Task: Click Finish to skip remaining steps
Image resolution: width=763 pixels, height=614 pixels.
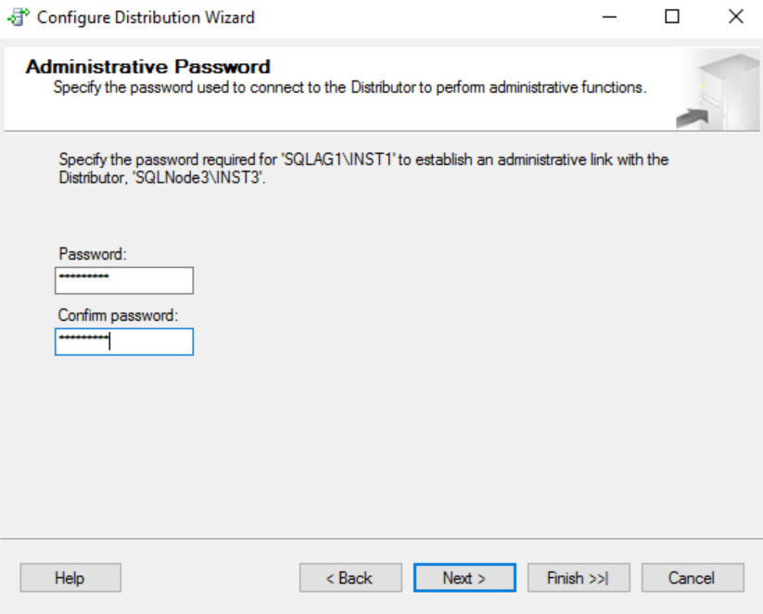Action: (579, 577)
